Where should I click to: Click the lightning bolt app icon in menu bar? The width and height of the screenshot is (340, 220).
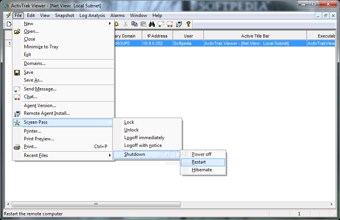point(8,15)
